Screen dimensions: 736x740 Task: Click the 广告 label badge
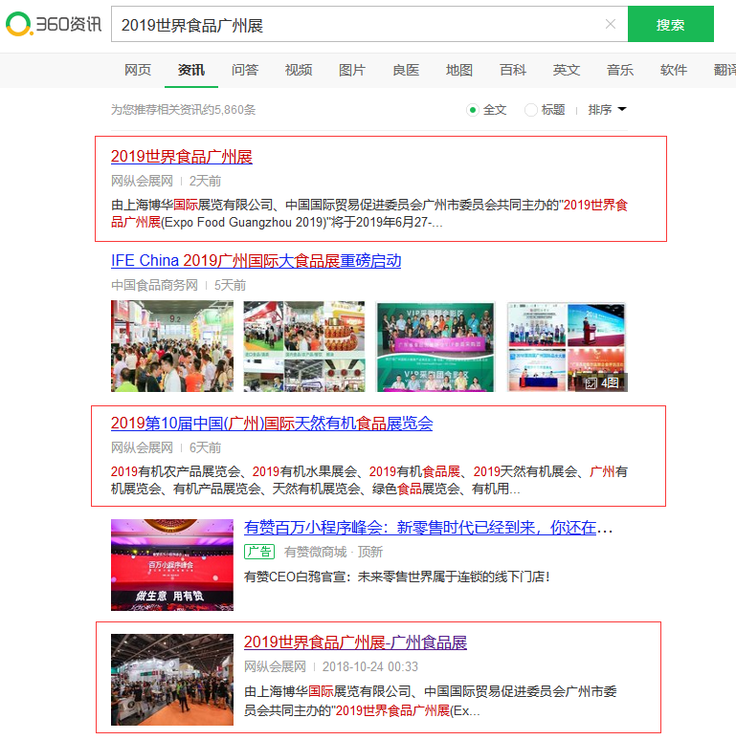(259, 552)
